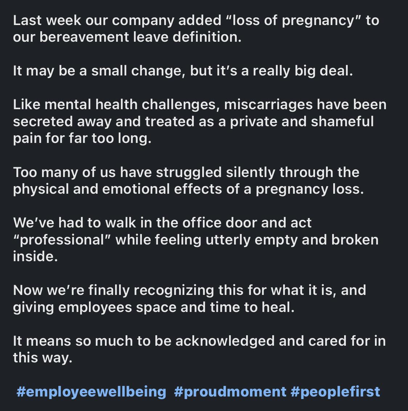The width and height of the screenshot is (408, 411).
Task: Click the line "giving employees space and time to heal."
Action: (154, 307)
